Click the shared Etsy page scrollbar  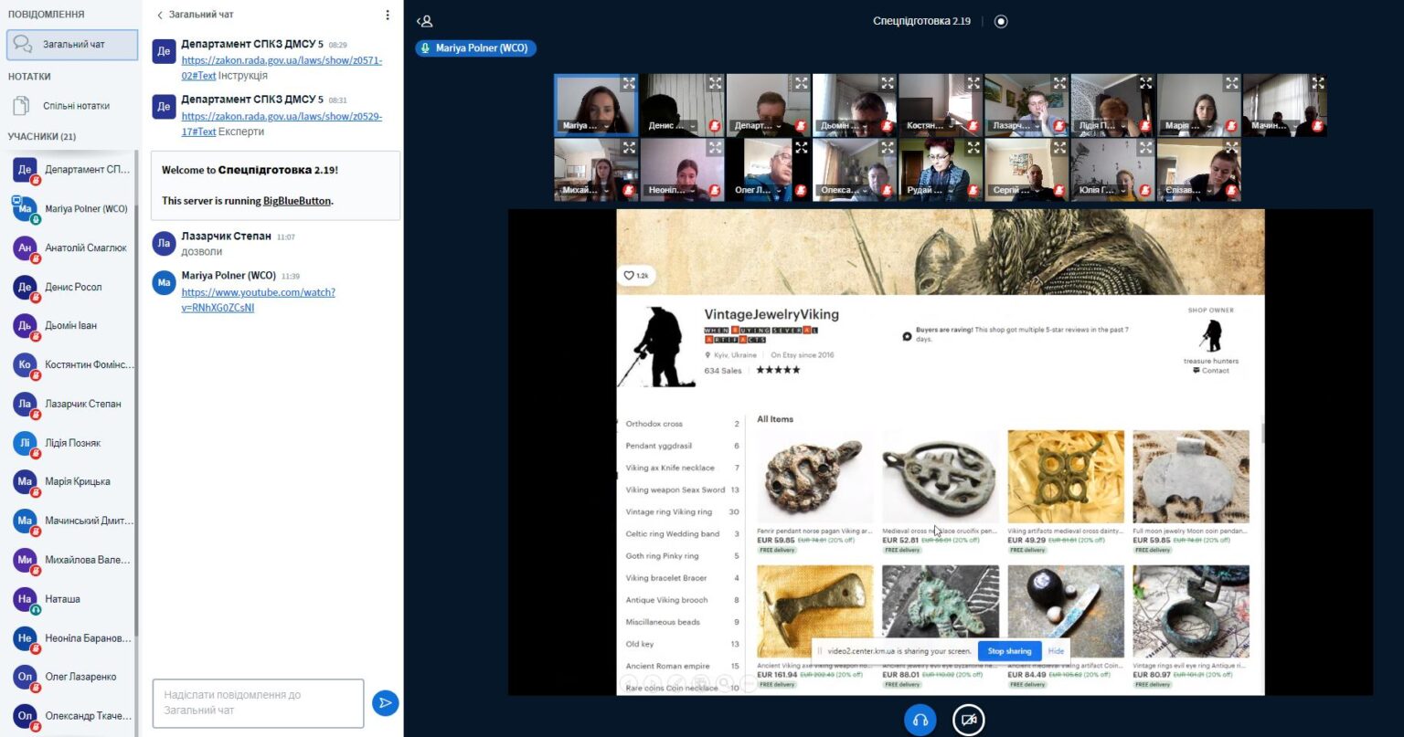coord(1261,432)
